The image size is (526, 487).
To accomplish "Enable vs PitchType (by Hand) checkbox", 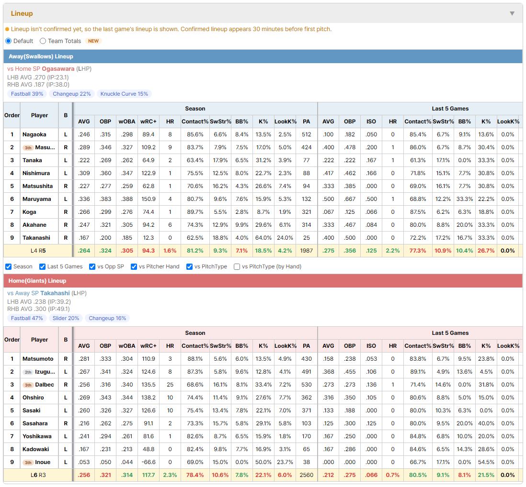I will pyautogui.click(x=237, y=266).
